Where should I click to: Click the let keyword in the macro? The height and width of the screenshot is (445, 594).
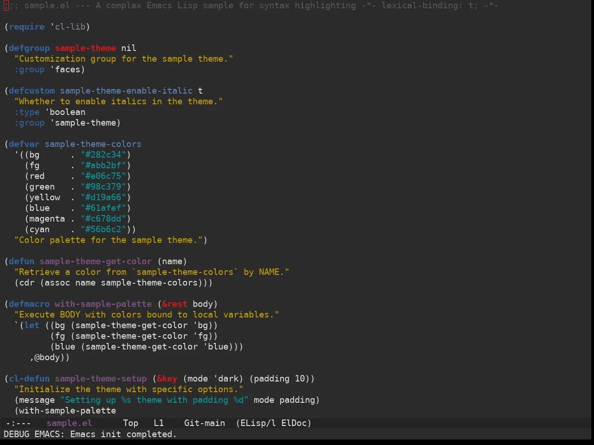pyautogui.click(x=32, y=325)
